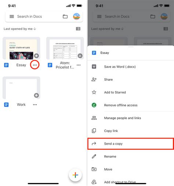Tap Essay title in bottom sheet header
Screen dimensions: 174x186
(105, 53)
